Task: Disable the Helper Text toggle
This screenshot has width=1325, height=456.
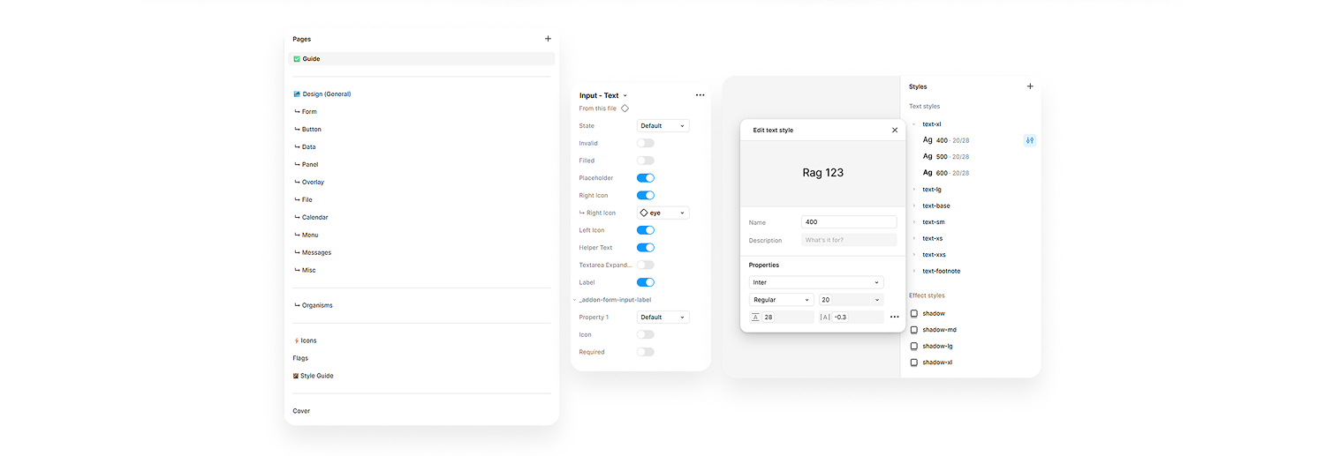Action: (x=645, y=248)
